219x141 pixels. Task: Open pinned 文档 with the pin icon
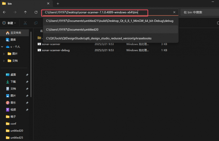13,89
